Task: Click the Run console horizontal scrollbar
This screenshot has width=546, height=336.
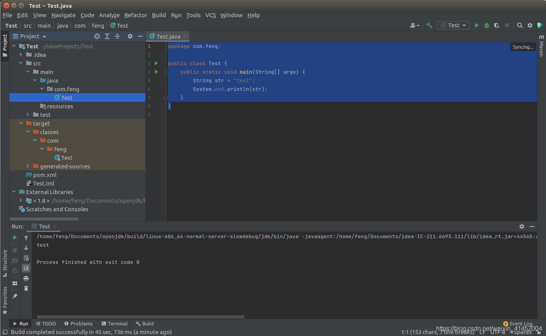Action: tap(140, 317)
